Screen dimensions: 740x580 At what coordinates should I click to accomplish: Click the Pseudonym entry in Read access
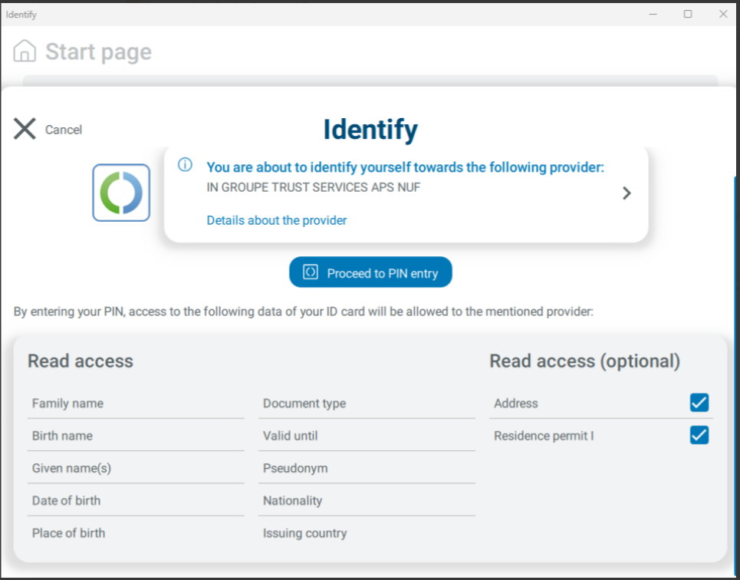coord(295,469)
